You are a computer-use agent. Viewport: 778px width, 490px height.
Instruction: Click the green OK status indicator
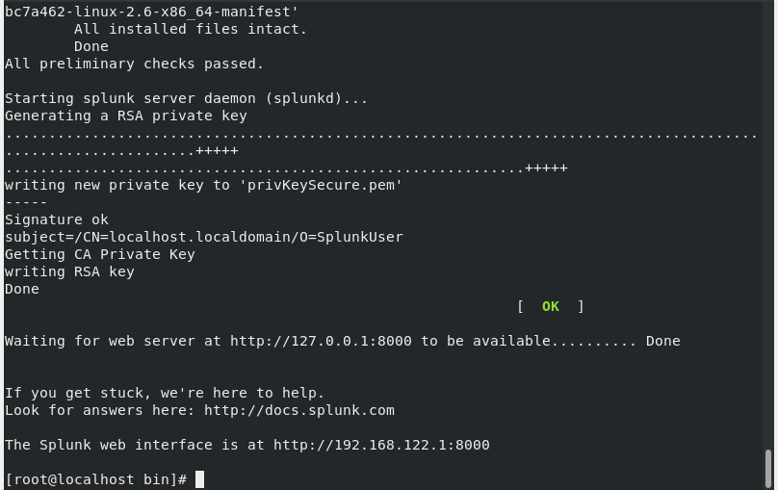[551, 306]
